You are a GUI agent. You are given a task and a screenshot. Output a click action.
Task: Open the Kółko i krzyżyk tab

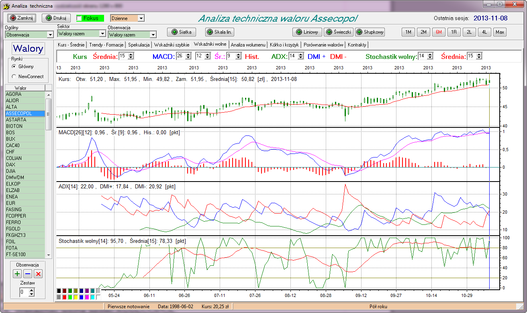(x=285, y=44)
